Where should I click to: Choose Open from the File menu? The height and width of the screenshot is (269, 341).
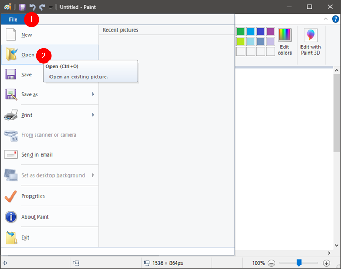click(x=49, y=55)
